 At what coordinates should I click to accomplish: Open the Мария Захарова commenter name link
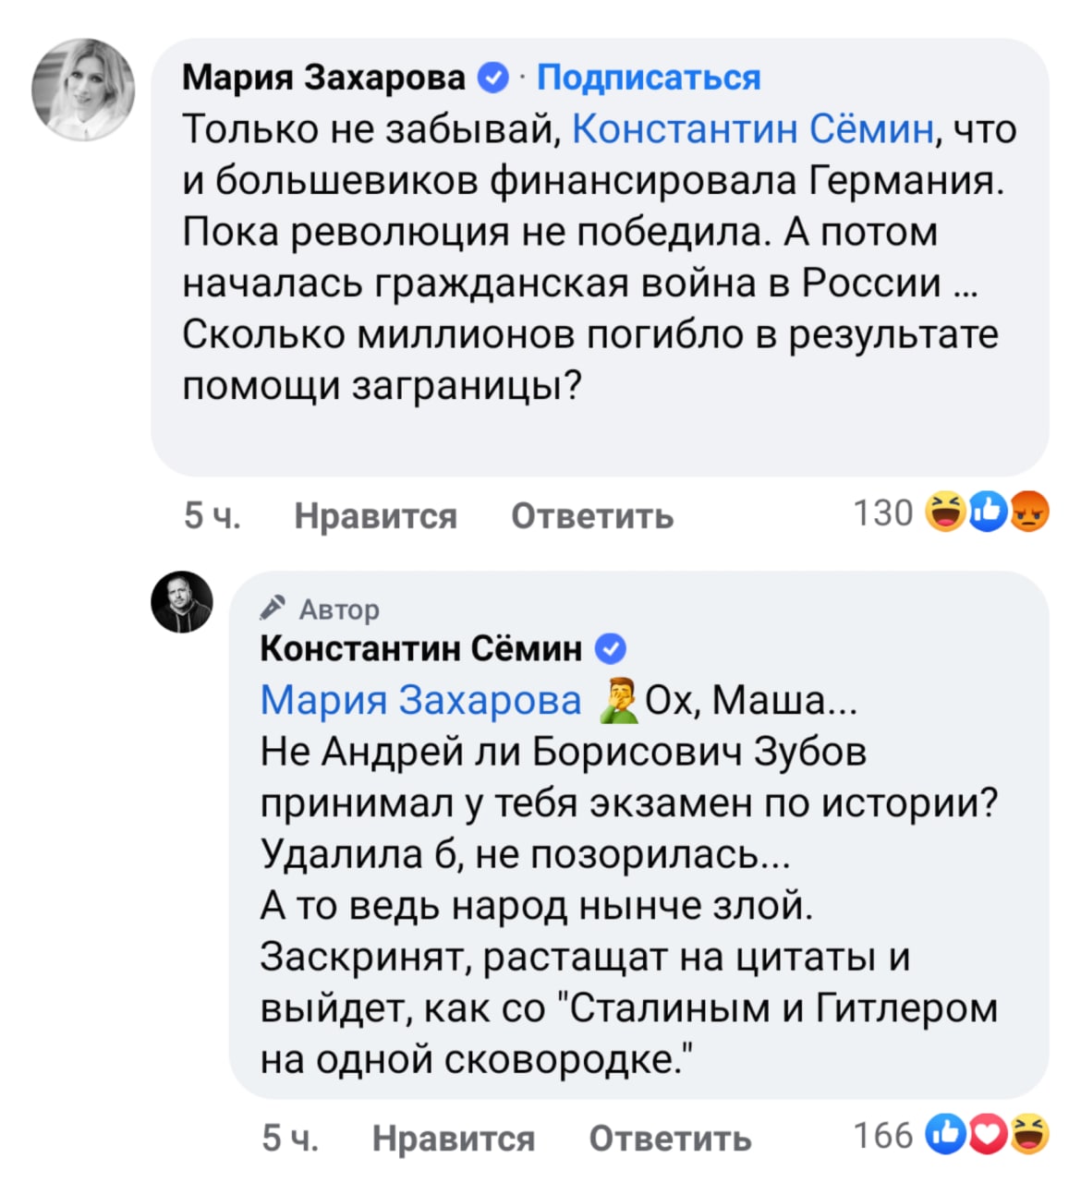pyautogui.click(x=323, y=78)
